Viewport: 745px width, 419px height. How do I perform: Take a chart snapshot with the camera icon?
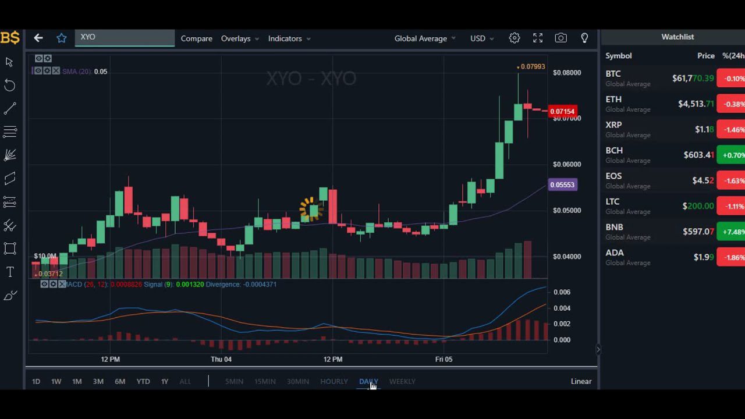pyautogui.click(x=560, y=37)
